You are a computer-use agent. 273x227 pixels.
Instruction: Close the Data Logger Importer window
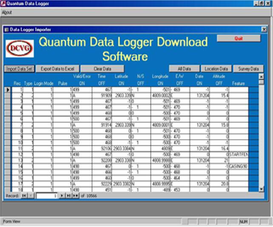(264, 29)
